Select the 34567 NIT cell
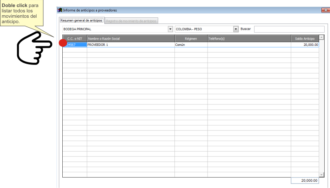The width and height of the screenshot is (330, 188). click(75, 45)
